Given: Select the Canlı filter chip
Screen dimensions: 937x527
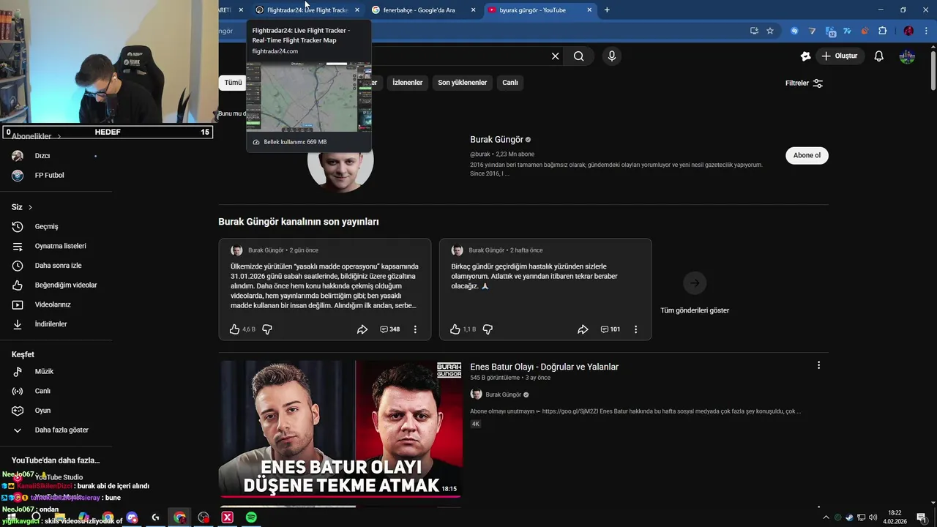Looking at the screenshot, I should [510, 83].
